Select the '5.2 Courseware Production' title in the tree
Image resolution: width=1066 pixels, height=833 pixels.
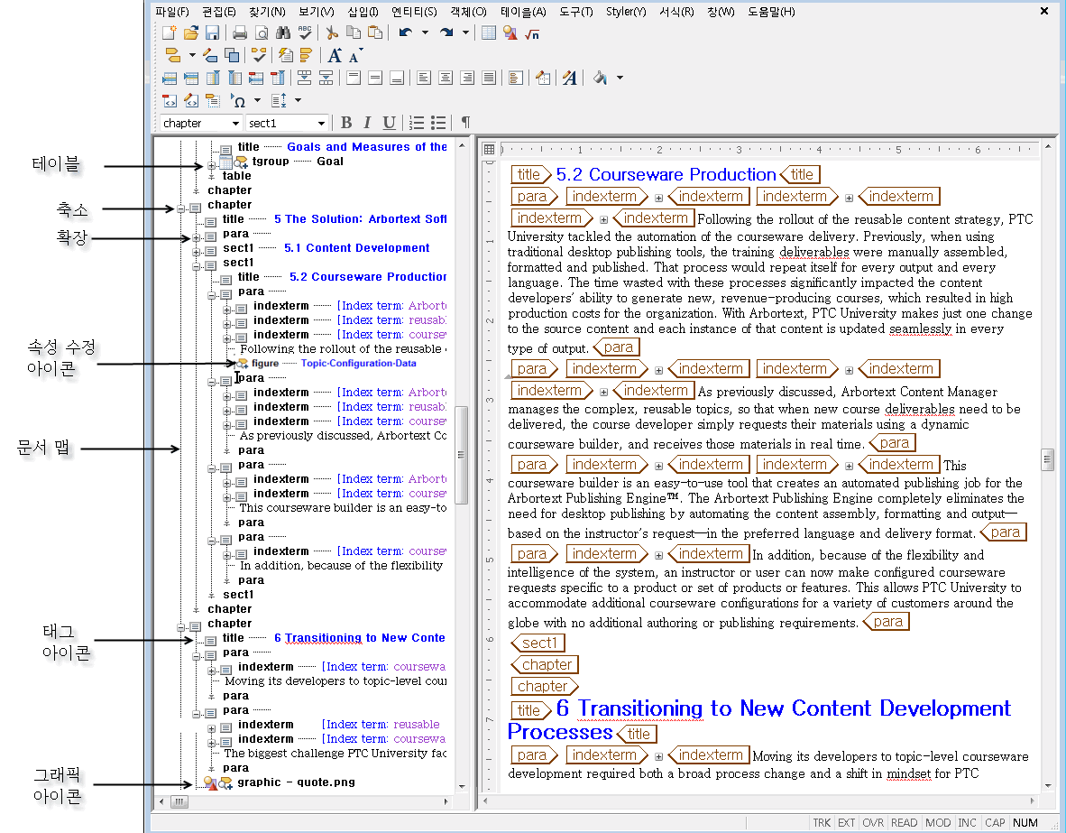[368, 277]
